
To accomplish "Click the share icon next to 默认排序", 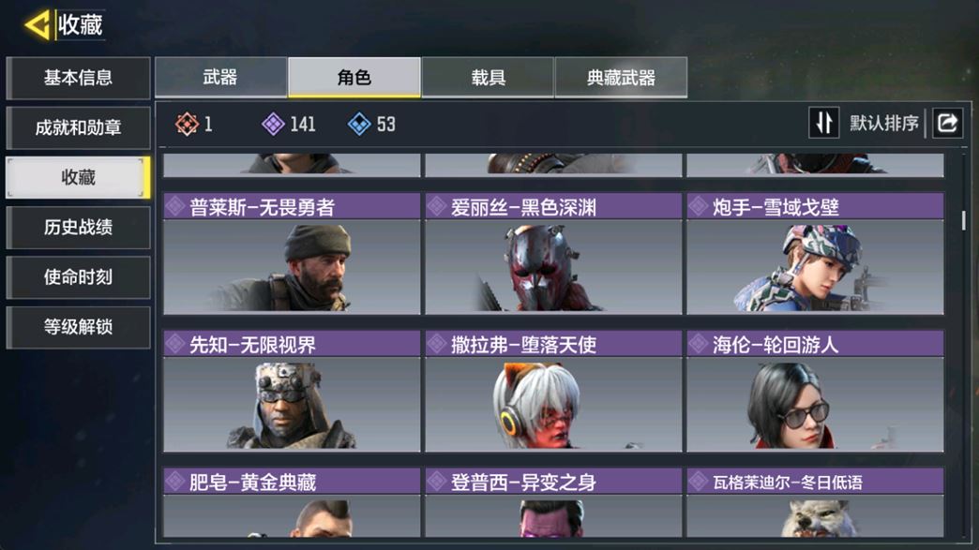I will tap(947, 123).
